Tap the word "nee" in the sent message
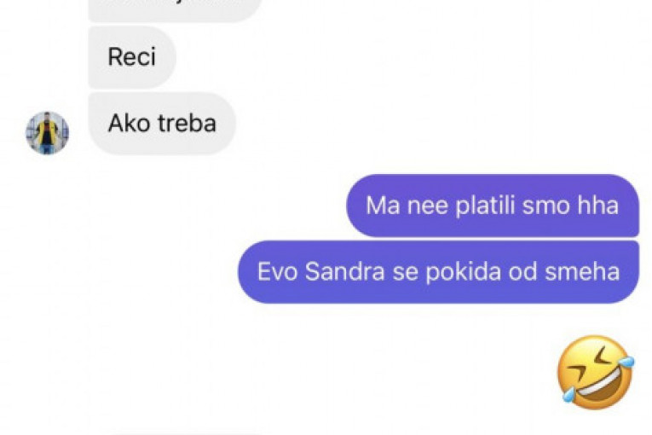652x435 pixels. click(x=428, y=206)
